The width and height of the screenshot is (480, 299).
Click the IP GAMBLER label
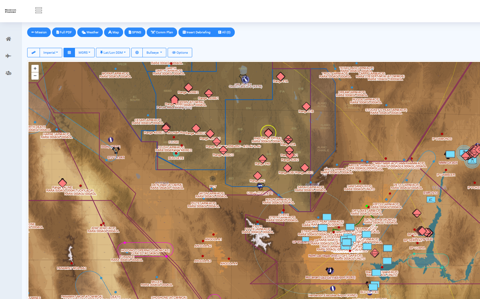coord(446,175)
